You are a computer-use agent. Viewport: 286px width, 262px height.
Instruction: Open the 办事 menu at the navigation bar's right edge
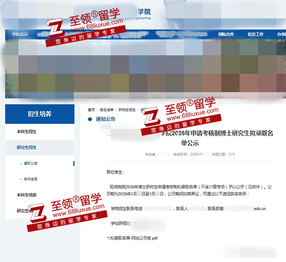coord(281,34)
